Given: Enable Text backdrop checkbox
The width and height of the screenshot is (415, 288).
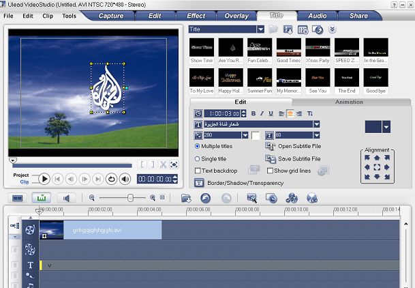Looking at the screenshot, I should (198, 171).
